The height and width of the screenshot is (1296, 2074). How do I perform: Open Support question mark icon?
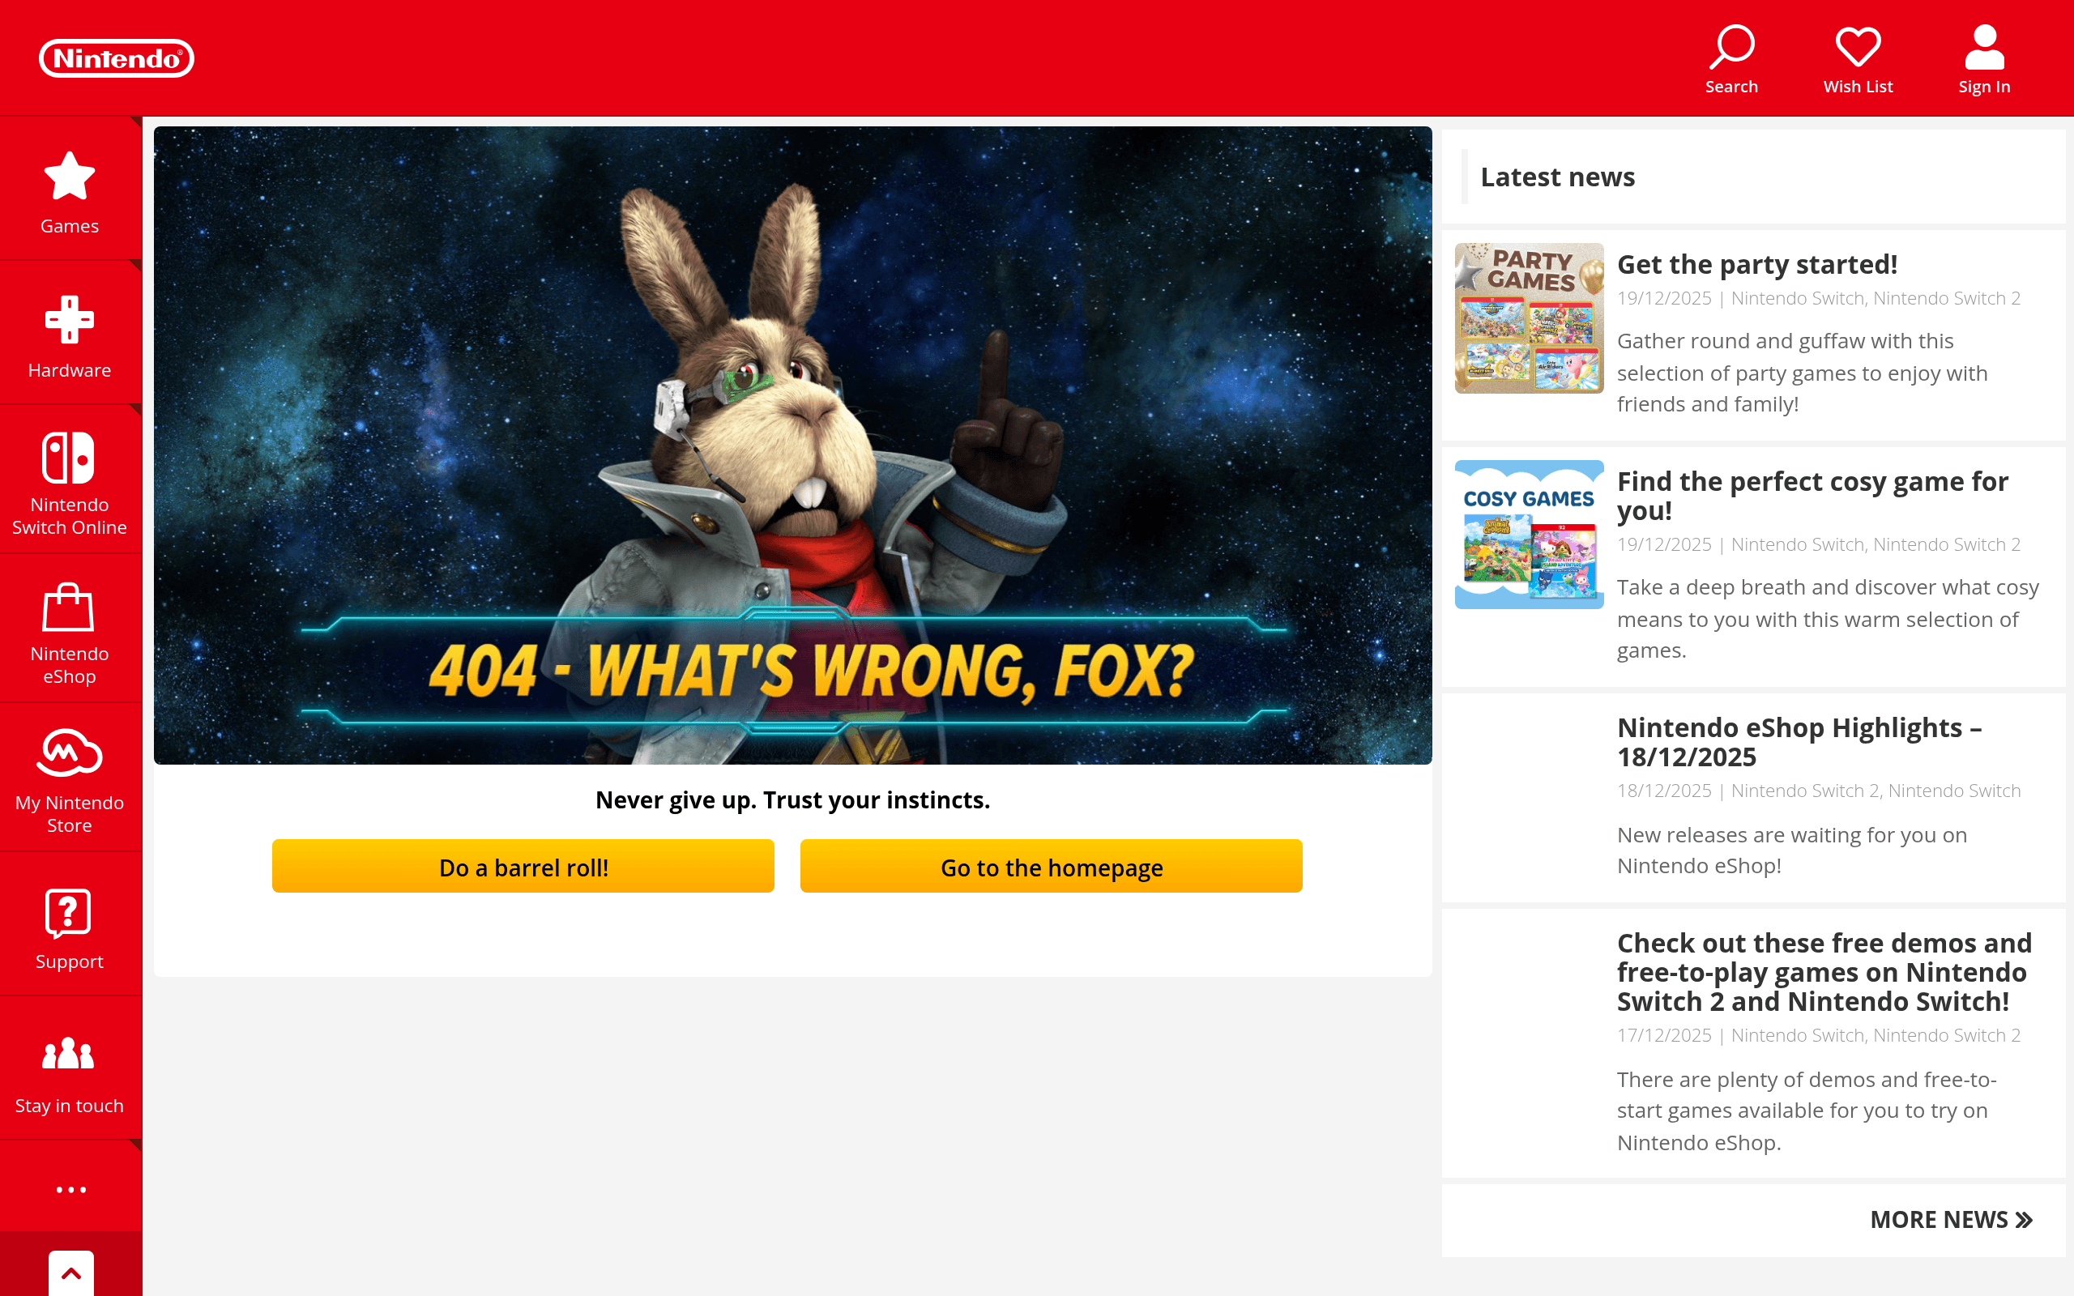(x=69, y=914)
